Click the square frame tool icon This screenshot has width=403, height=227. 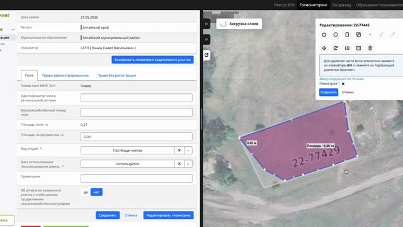coord(358,48)
